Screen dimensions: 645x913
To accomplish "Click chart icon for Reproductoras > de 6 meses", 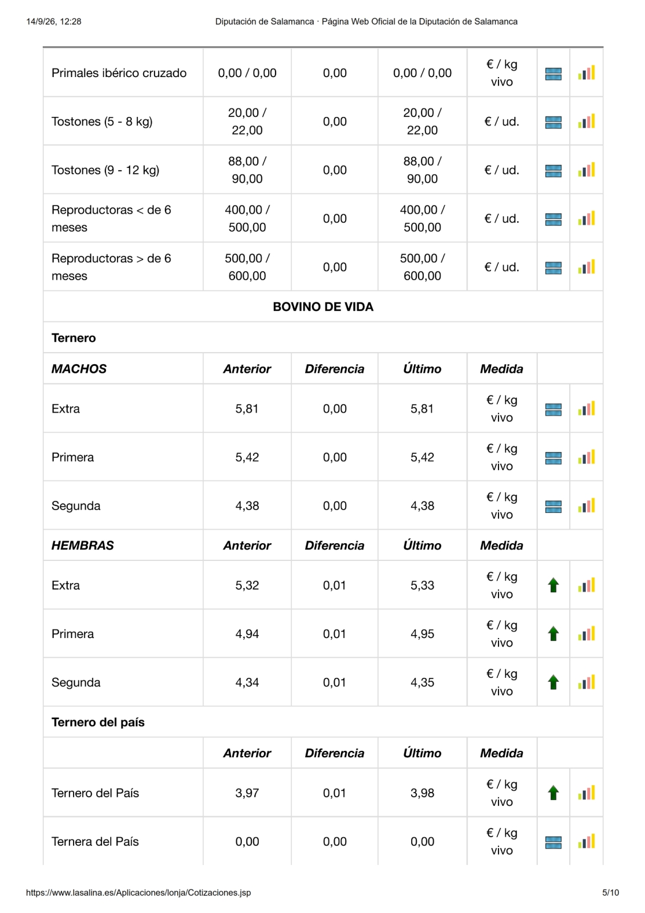I will coord(586,266).
